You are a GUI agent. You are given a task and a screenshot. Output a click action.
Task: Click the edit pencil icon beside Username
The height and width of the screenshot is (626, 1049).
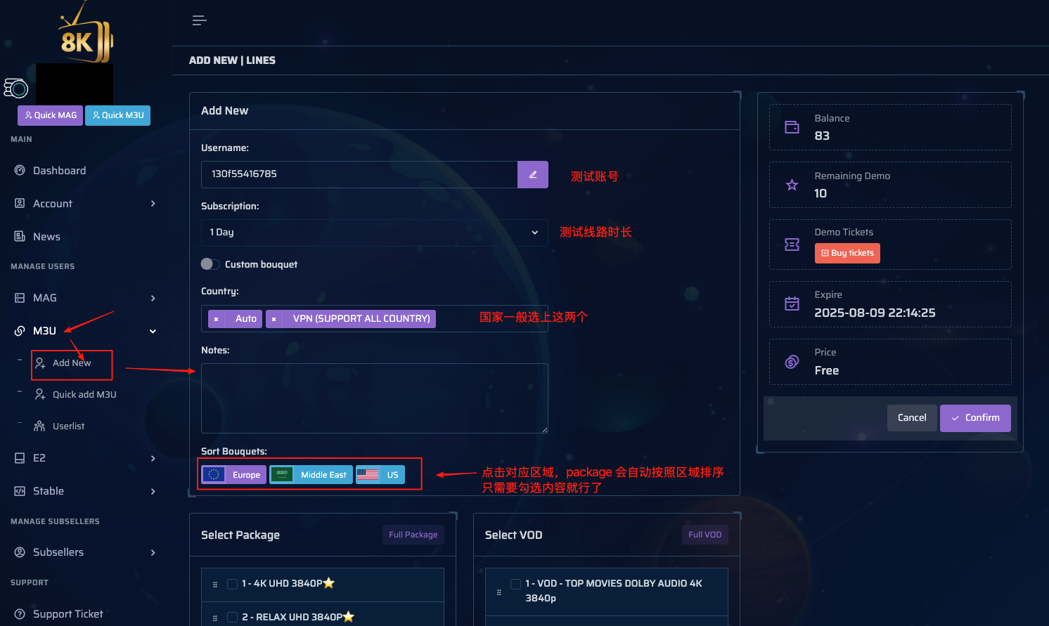tap(533, 174)
